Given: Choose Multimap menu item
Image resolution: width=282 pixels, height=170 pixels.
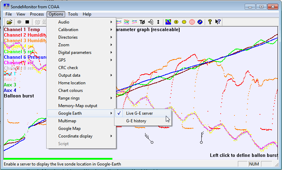Looking at the screenshot, I should (81, 121).
